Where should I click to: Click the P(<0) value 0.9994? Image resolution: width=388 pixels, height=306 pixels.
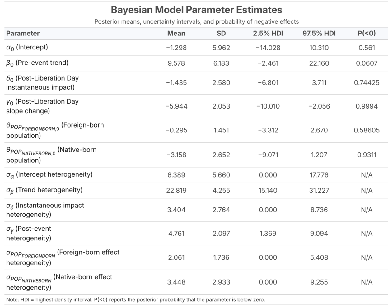point(367,106)
